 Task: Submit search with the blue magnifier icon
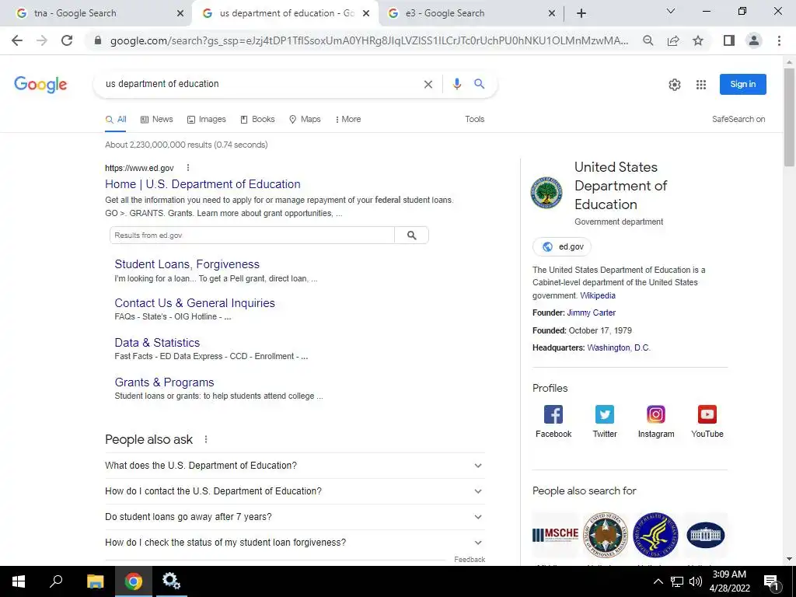479,84
